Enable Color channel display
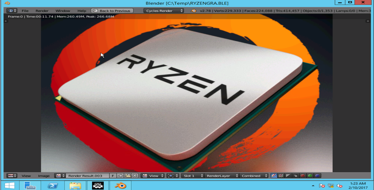The image size is (374, 190). point(281,176)
